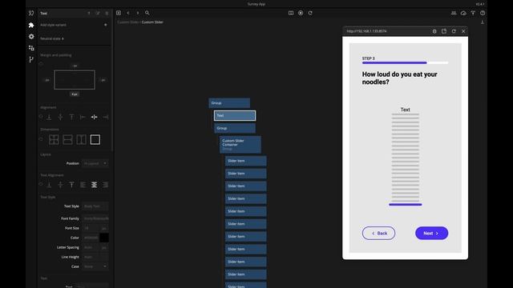
Task: Click the cloud upload icon
Action: pos(463,13)
